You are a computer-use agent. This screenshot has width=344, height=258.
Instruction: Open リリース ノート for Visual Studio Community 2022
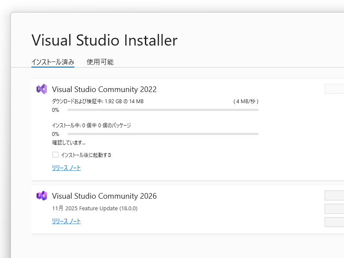65,168
